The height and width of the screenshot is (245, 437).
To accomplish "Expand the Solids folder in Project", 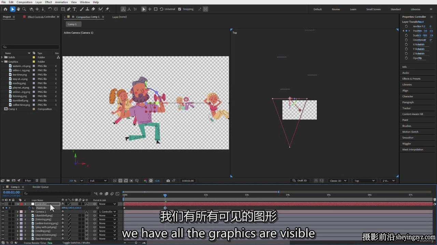I will point(2,58).
